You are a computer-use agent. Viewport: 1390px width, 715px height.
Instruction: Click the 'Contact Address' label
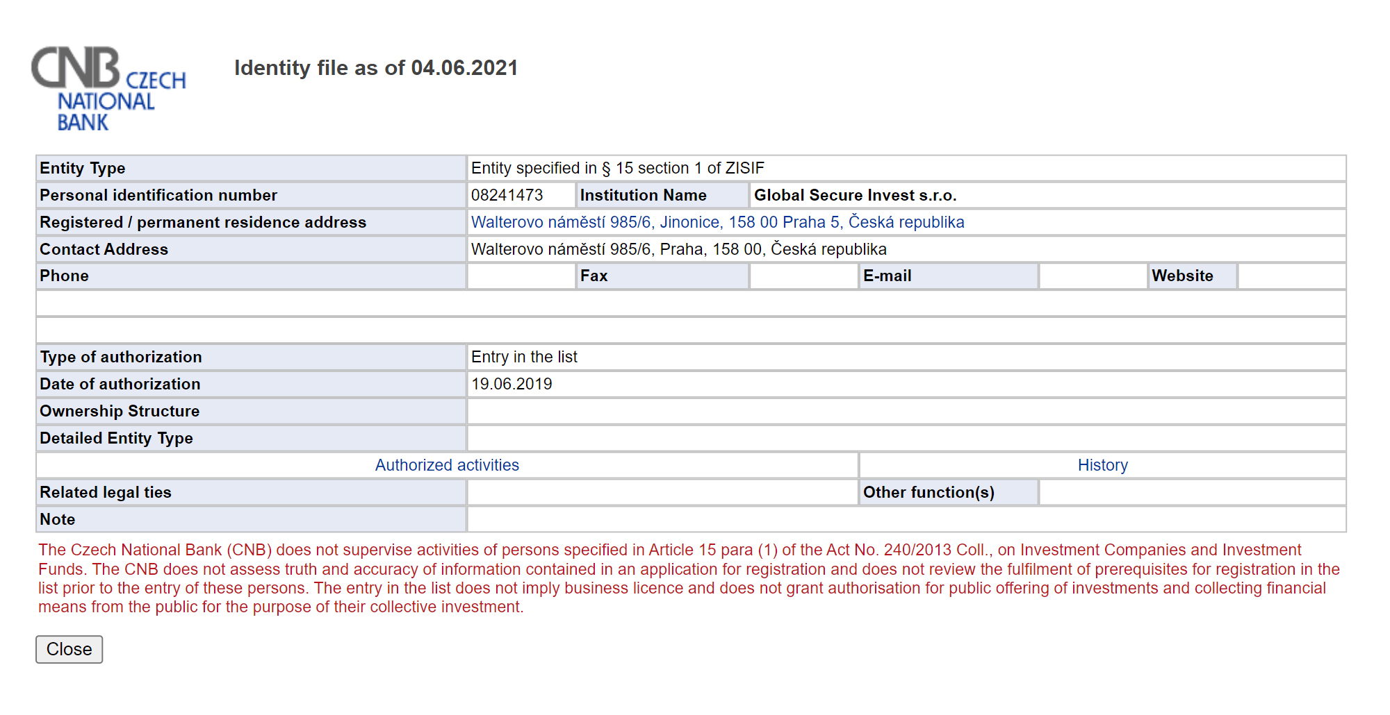[x=104, y=249]
